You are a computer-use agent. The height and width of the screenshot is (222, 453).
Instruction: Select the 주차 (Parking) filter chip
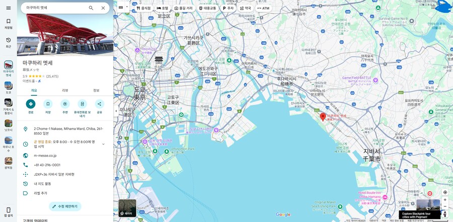(228, 8)
